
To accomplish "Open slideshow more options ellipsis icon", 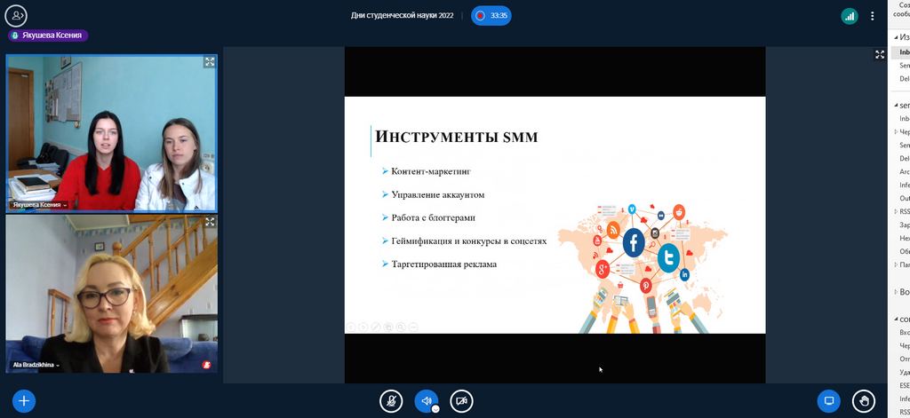I will pyautogui.click(x=413, y=327).
